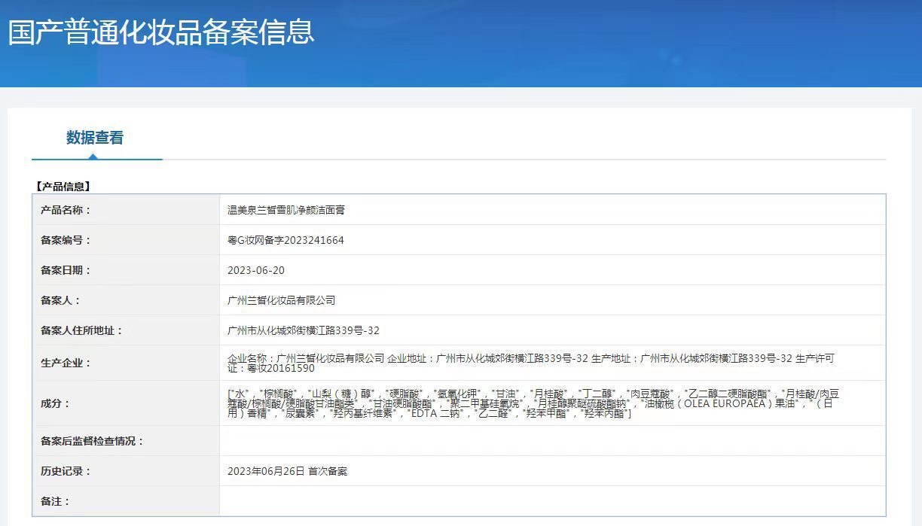Screen dimensions: 922x526
Task: Click the 生产企业 label cell
Action: point(126,363)
